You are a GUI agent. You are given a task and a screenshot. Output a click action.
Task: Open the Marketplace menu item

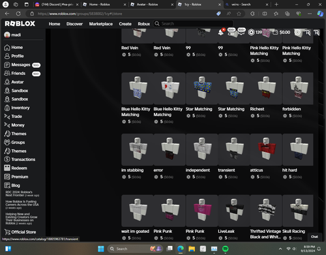coord(101,24)
